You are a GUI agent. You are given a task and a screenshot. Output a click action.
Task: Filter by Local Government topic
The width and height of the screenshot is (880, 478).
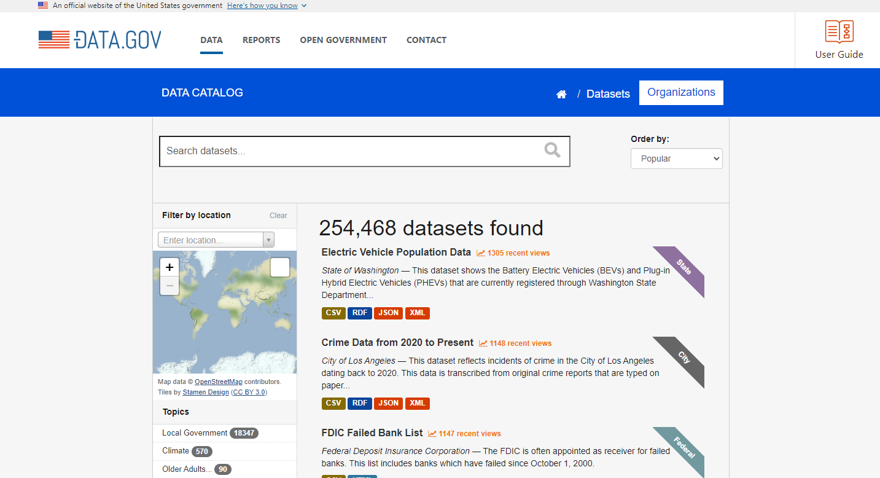(x=225, y=433)
